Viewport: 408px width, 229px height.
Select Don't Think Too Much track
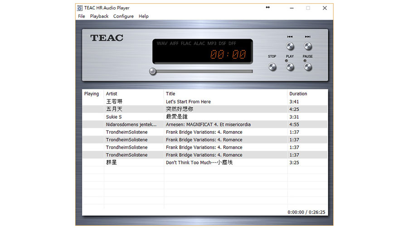click(x=205, y=163)
